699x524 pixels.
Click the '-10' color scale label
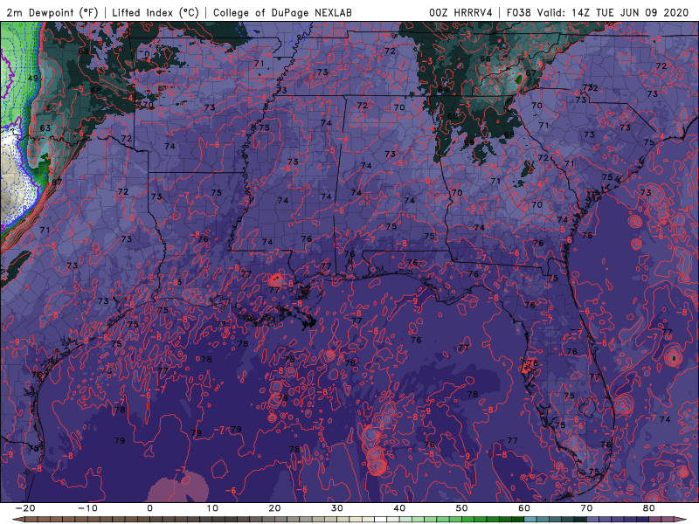(87, 508)
